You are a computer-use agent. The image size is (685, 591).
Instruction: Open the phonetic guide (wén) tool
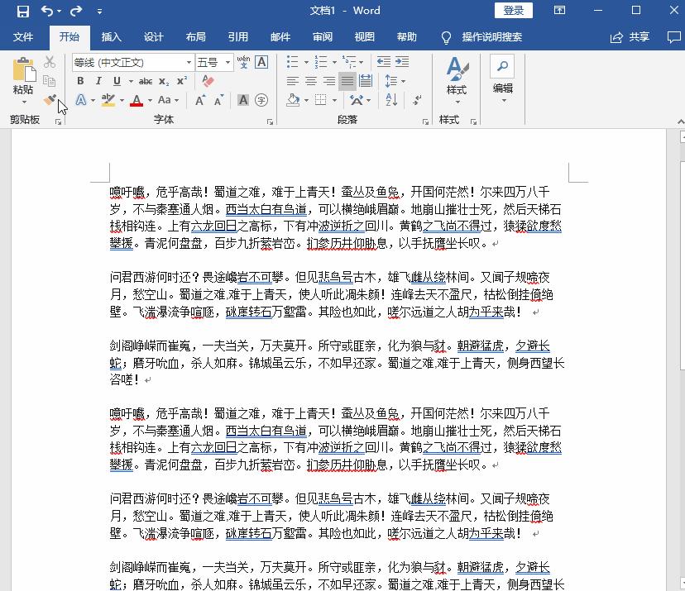pos(243,62)
